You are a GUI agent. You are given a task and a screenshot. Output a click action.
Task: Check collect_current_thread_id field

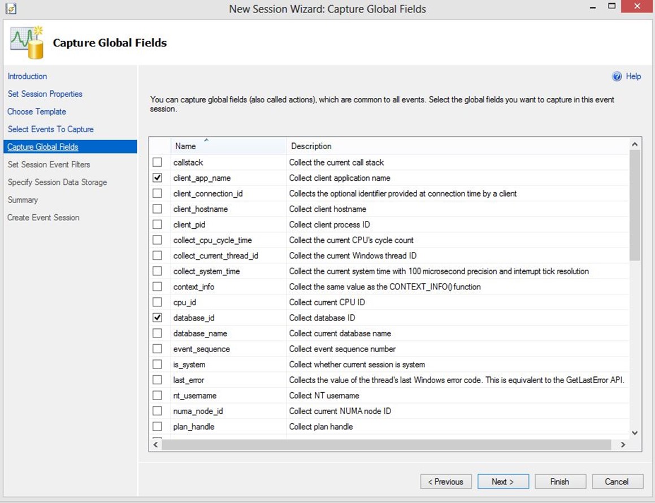pos(157,255)
